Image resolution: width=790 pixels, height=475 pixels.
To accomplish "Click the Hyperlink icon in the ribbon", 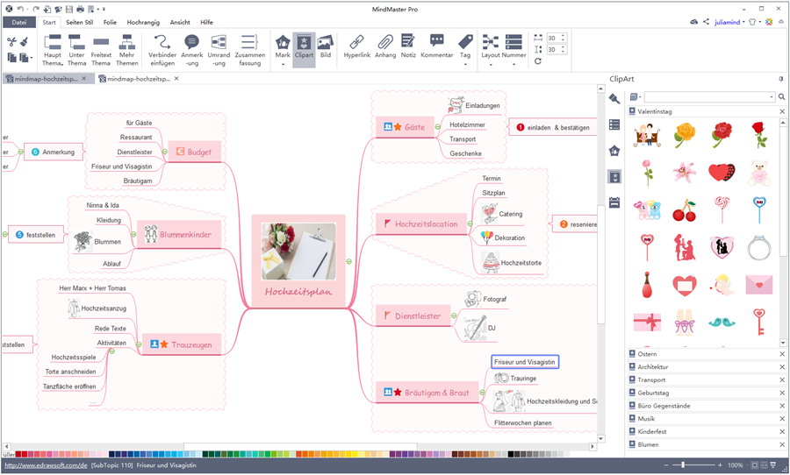I will (356, 46).
